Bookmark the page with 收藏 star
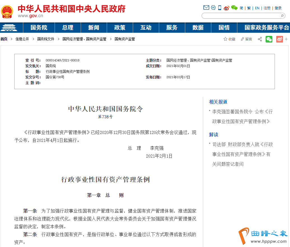Screen dimensions: 290x247 (x=229, y=39)
